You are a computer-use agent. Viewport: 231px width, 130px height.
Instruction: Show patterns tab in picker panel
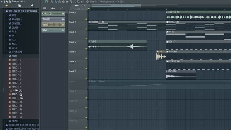pyautogui.click(x=45, y=8)
